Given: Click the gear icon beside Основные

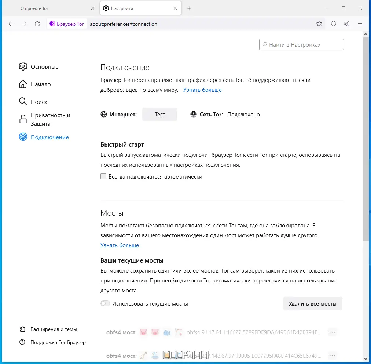Looking at the screenshot, I should click(23, 66).
